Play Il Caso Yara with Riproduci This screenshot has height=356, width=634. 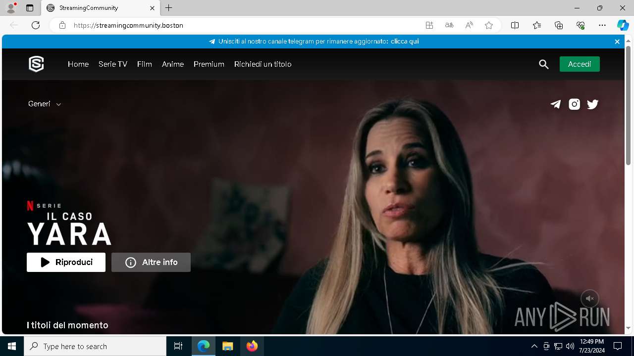coord(66,263)
